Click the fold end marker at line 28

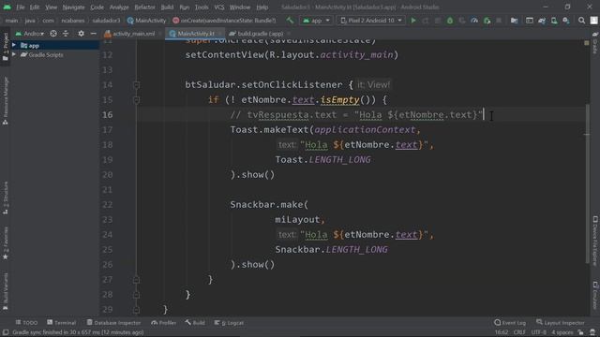[x=136, y=295]
